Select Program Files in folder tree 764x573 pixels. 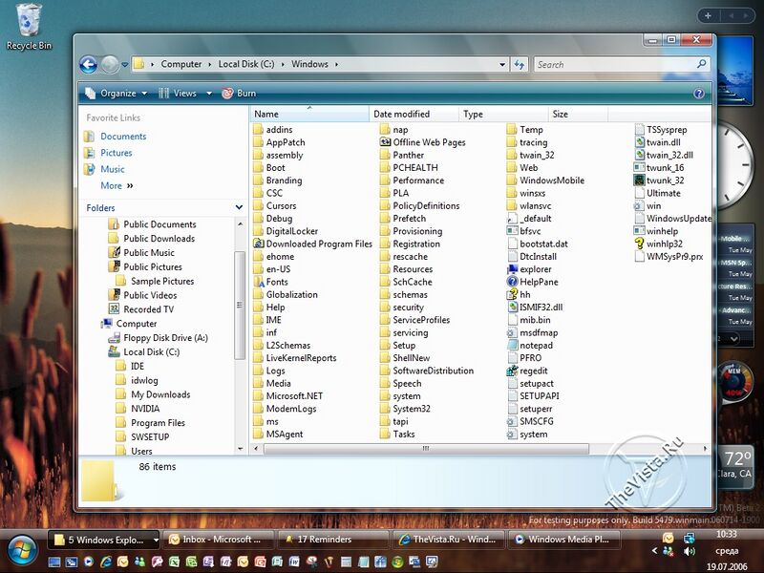(158, 423)
